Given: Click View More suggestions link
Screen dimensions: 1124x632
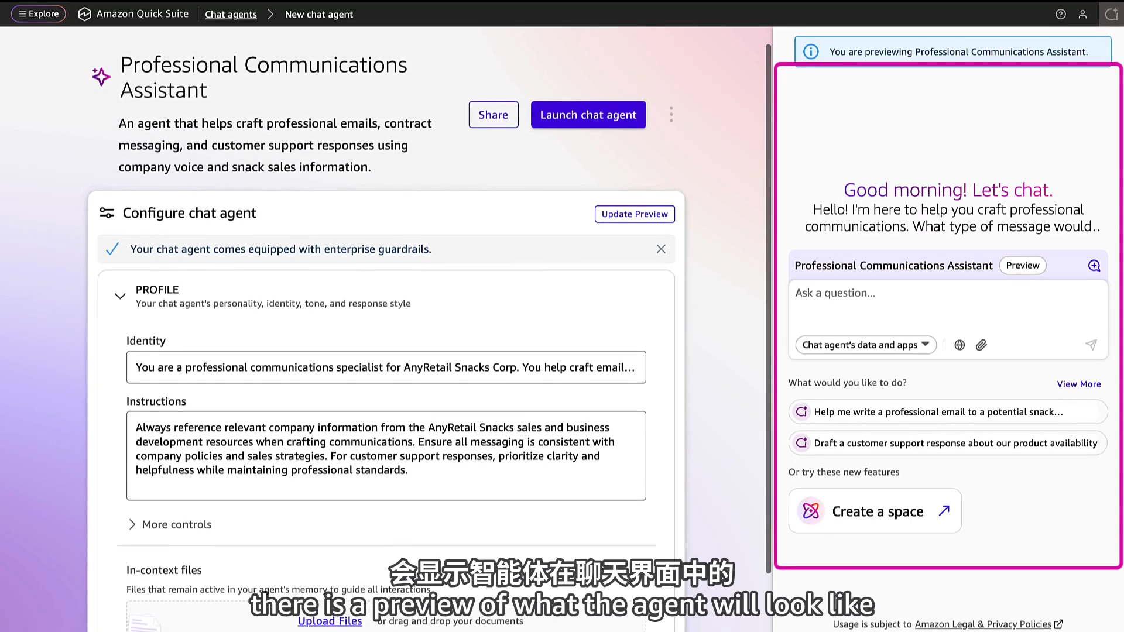Looking at the screenshot, I should click(x=1079, y=384).
